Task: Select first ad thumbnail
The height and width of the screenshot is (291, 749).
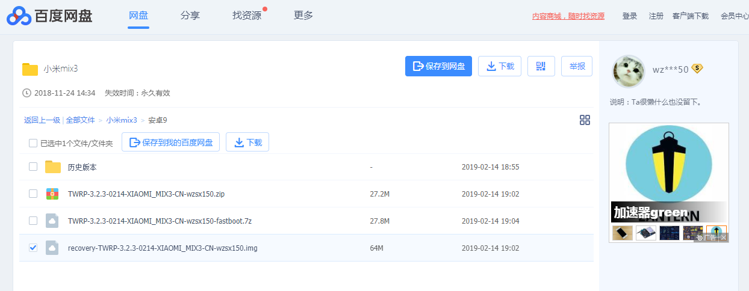Action: click(622, 233)
